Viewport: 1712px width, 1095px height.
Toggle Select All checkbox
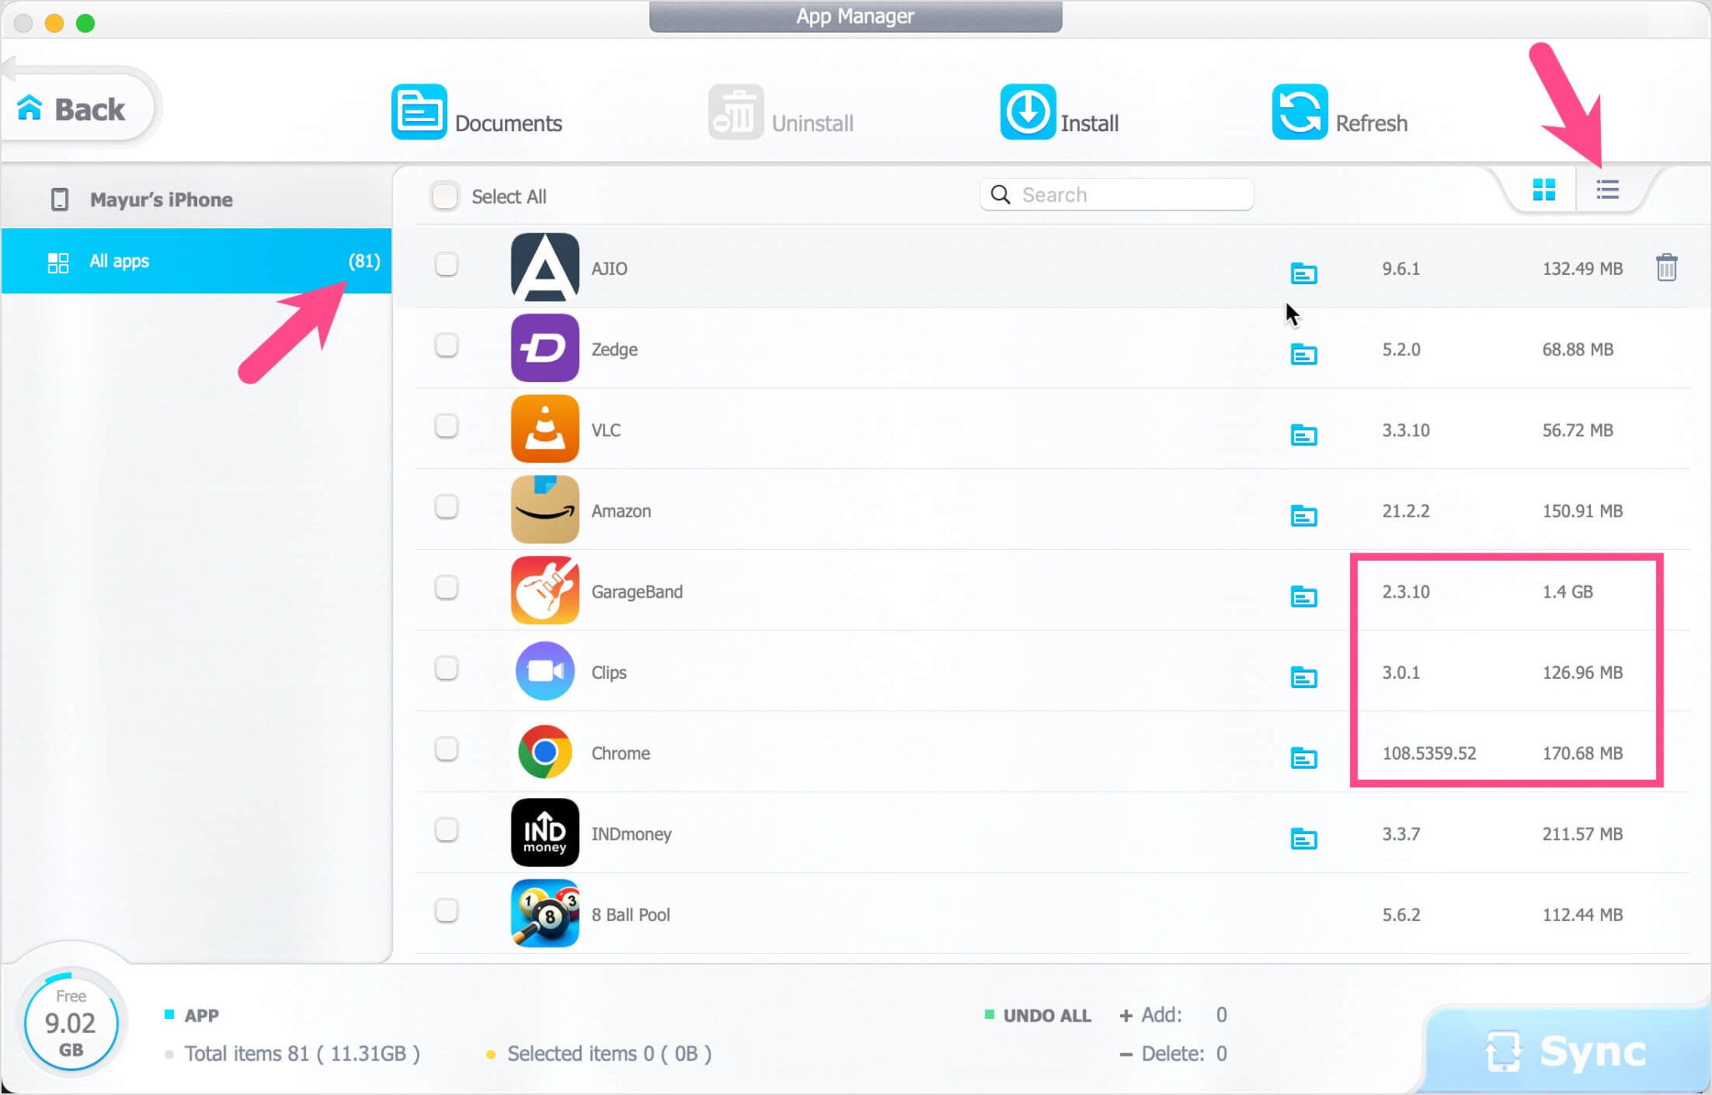[444, 196]
